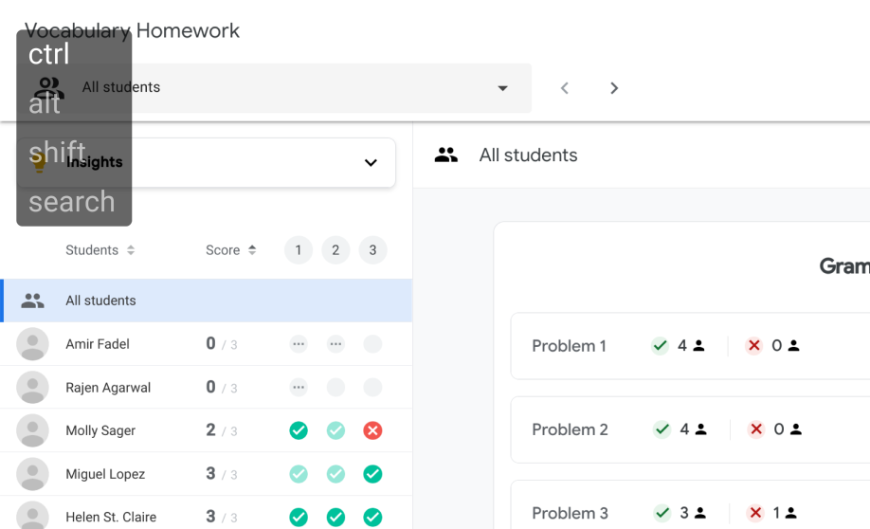
Task: Click Problem 1 correct count of 4
Action: [x=678, y=346]
